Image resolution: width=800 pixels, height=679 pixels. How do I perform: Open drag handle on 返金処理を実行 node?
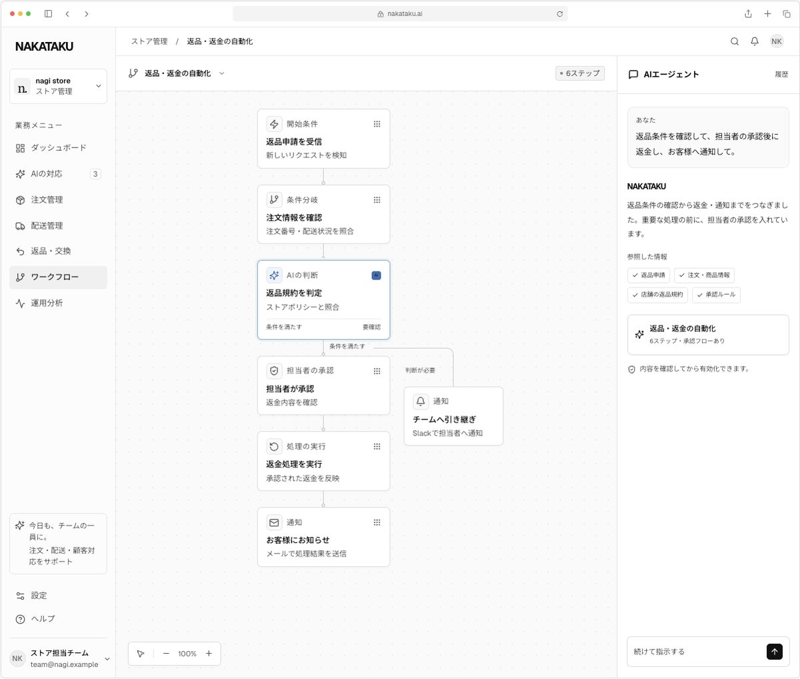click(377, 446)
